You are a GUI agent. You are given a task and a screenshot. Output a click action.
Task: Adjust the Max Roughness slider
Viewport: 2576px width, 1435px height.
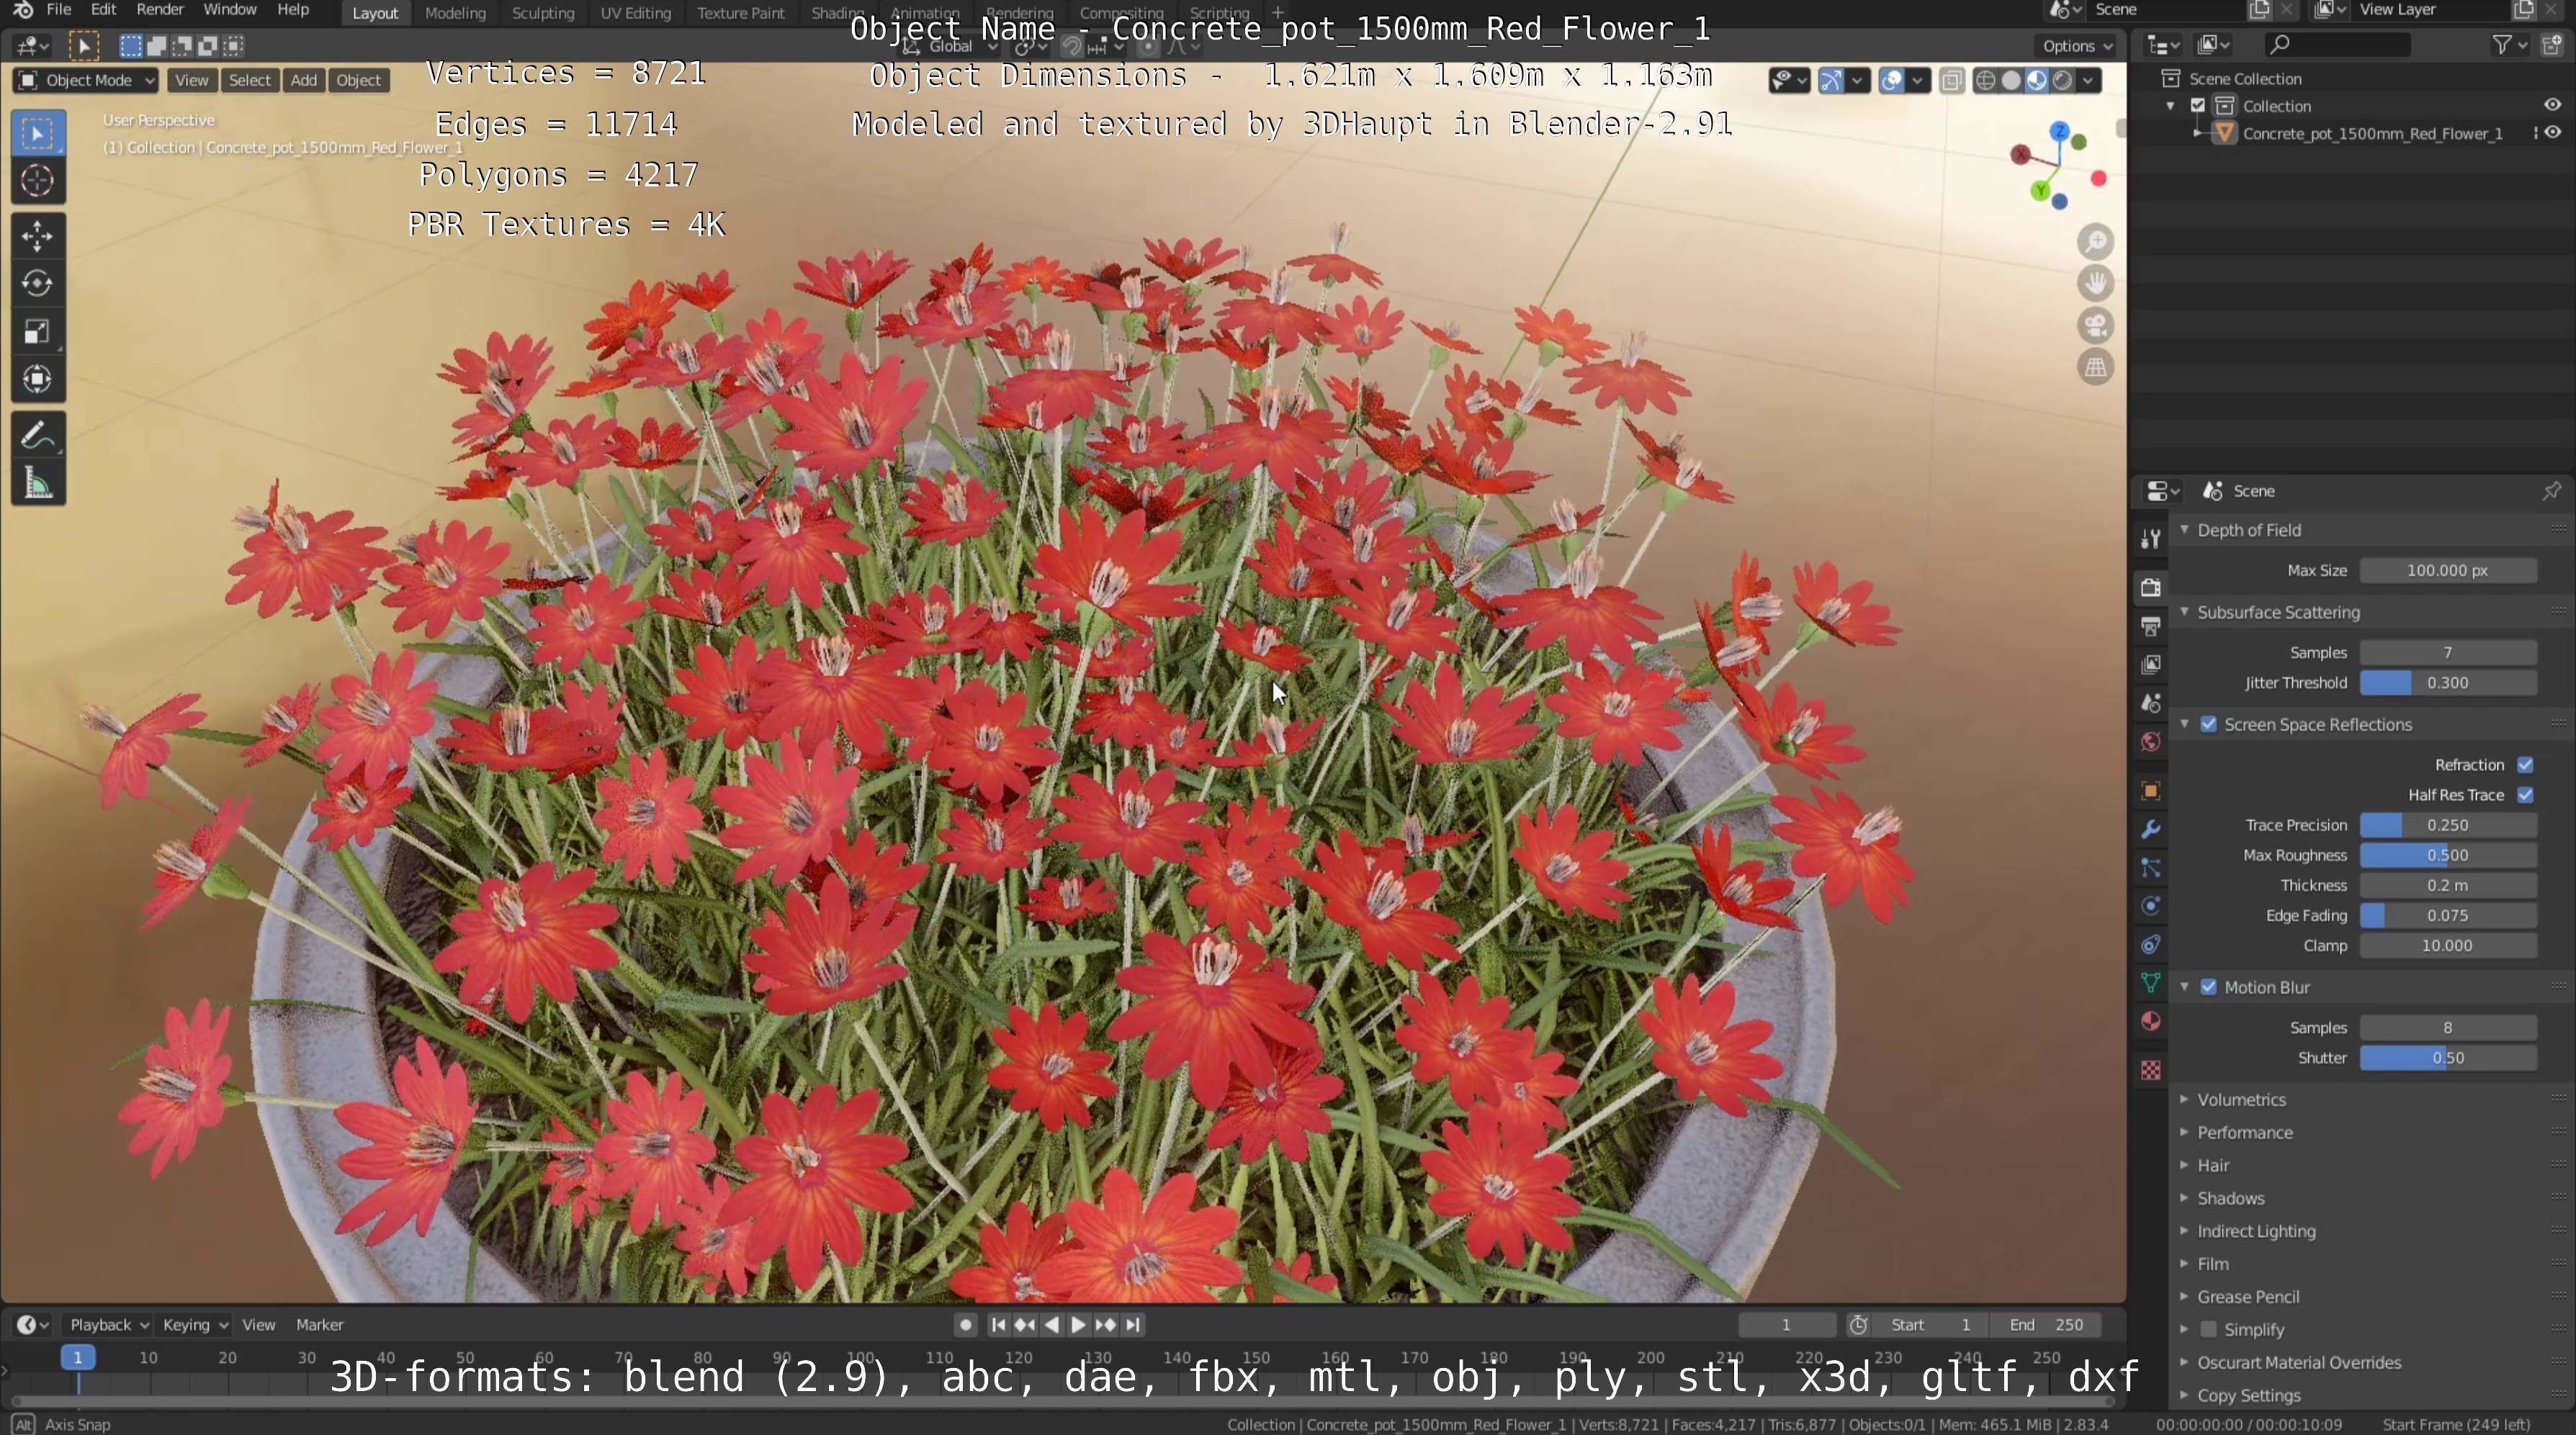tap(2447, 855)
